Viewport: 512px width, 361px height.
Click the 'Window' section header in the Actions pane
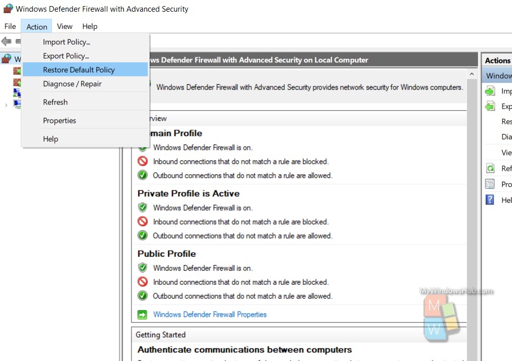pyautogui.click(x=497, y=76)
